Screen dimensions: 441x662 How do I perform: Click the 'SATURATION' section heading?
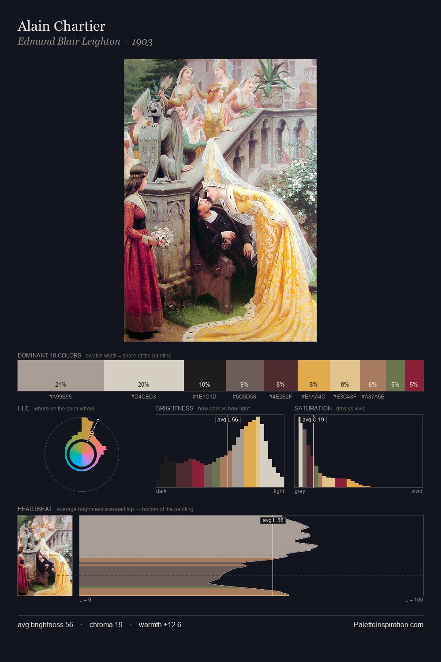click(313, 408)
